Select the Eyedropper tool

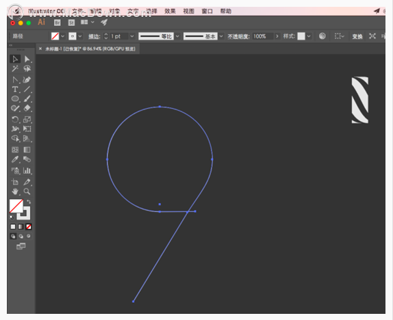[x=15, y=159]
